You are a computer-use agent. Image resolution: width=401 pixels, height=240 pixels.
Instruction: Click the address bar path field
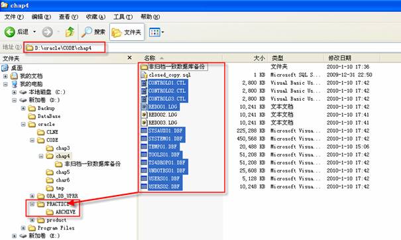coord(212,48)
